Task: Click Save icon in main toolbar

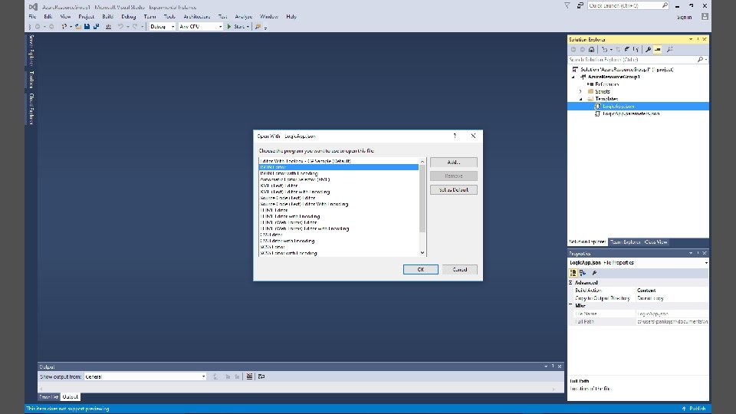Action: point(87,27)
